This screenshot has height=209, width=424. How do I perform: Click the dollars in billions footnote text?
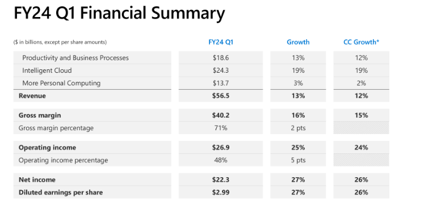60,42
